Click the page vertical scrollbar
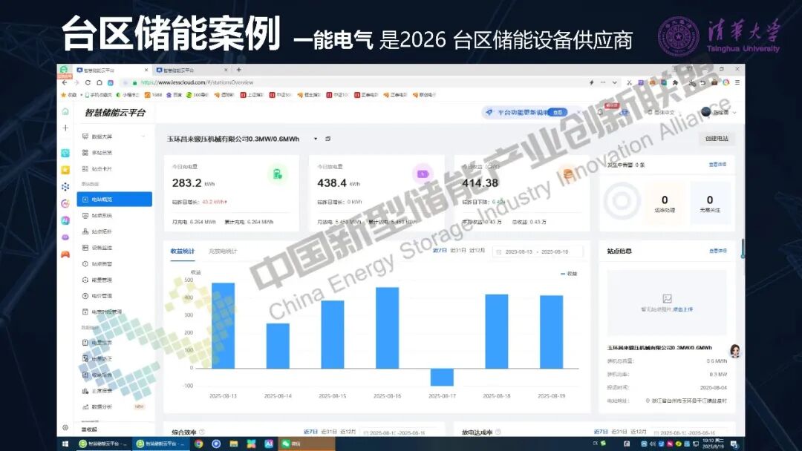This screenshot has height=451, width=802. pos(743,248)
